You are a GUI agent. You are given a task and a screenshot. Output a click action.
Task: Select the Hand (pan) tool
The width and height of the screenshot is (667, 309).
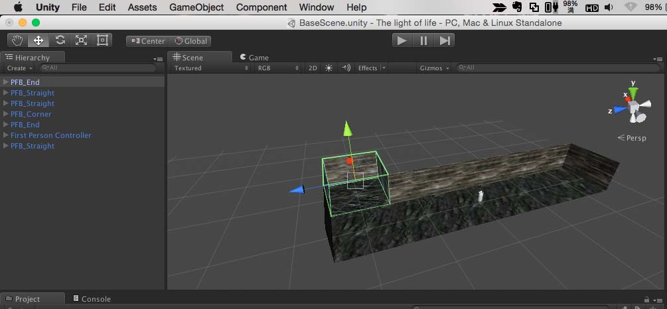17,40
